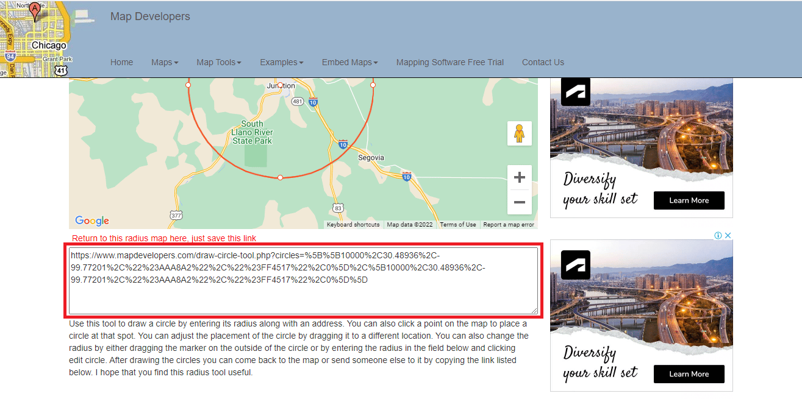Image resolution: width=802 pixels, height=399 pixels.
Task: Click the textarea resize grip corner
Action: coord(534,311)
